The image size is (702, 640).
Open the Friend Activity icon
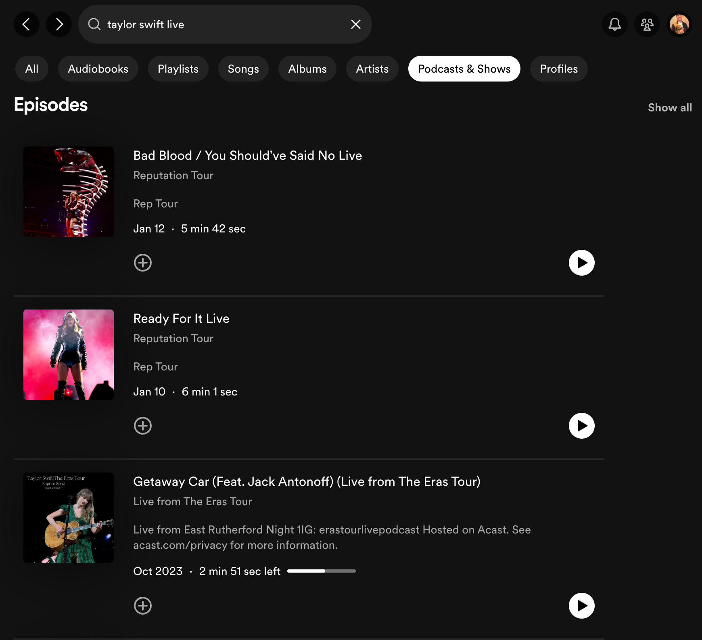(647, 24)
